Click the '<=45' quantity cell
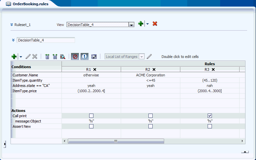Image resolution: width=256 pixels, height=160 pixels. (x=150, y=80)
